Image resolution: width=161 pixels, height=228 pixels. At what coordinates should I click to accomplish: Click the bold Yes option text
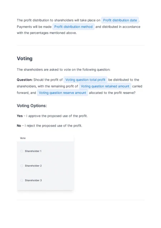click(x=20, y=116)
